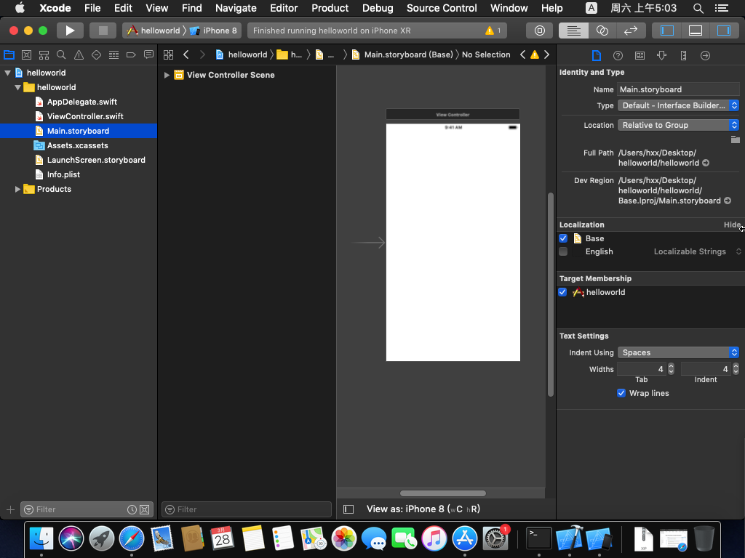Click the View as: iPhone 8 button
The height and width of the screenshot is (558, 745).
coord(423,509)
